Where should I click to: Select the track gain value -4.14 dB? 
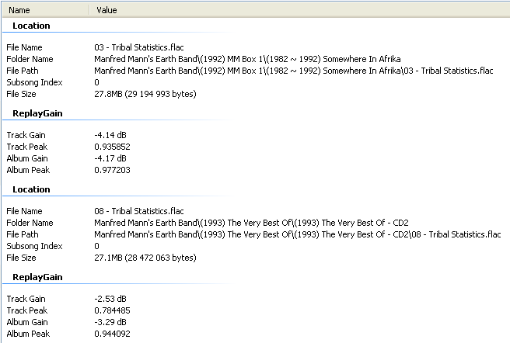tap(110, 135)
